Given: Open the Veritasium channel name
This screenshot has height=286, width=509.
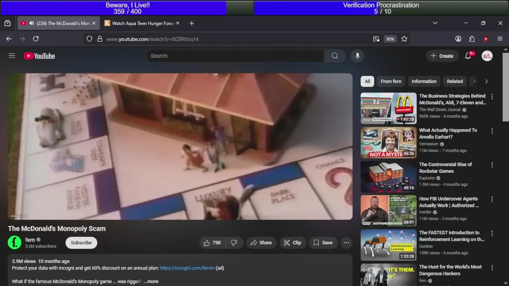Looking at the screenshot, I should (x=429, y=144).
